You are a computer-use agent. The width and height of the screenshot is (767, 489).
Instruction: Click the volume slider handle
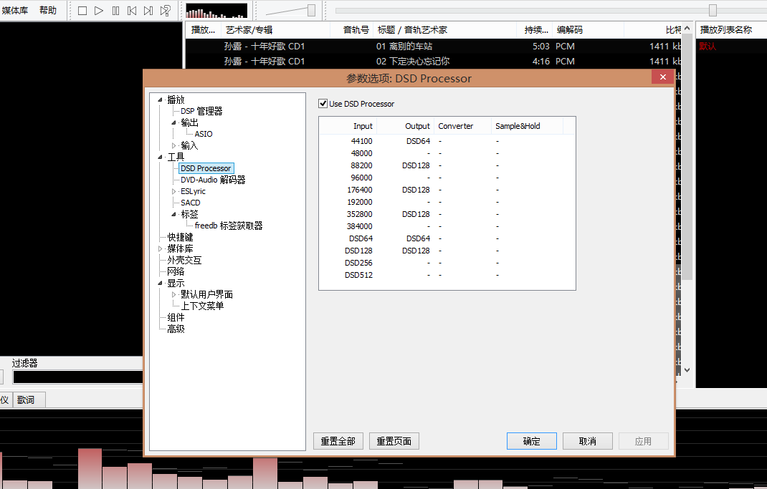(311, 10)
